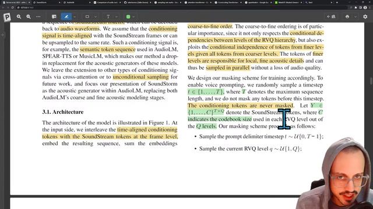Open a new browser tab
Image resolution: width=373 pixels, height=209 pixels.
tap(337, 2)
